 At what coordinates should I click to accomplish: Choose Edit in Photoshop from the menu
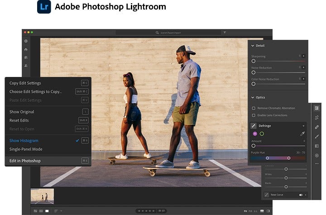pyautogui.click(x=25, y=161)
